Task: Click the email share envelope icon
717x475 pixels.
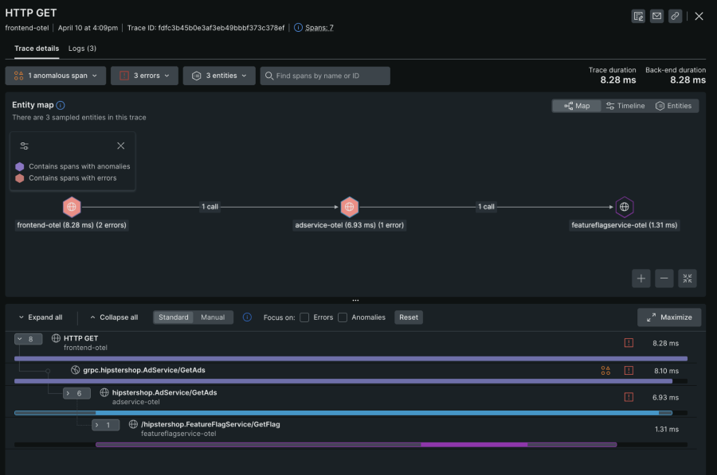Action: coord(656,16)
